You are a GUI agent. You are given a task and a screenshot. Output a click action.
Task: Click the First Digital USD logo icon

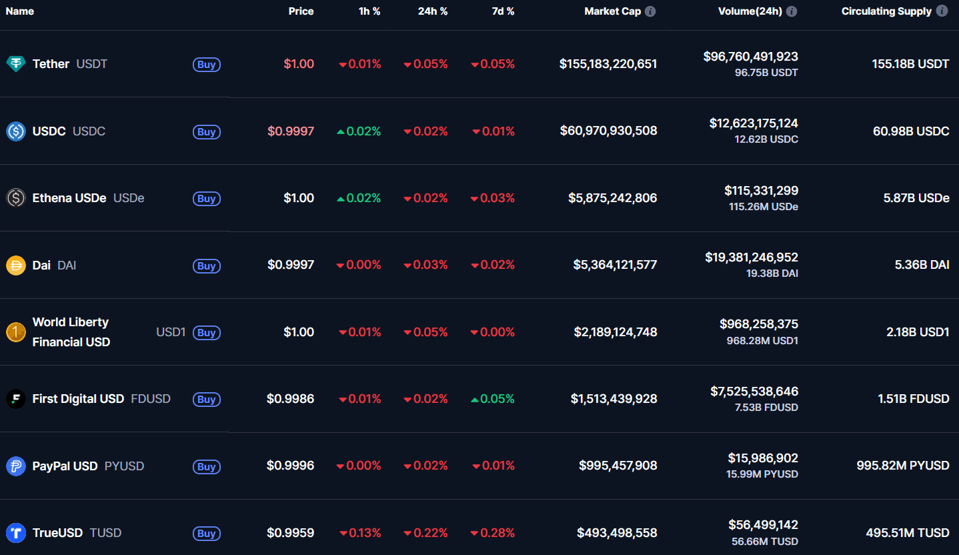coord(16,399)
